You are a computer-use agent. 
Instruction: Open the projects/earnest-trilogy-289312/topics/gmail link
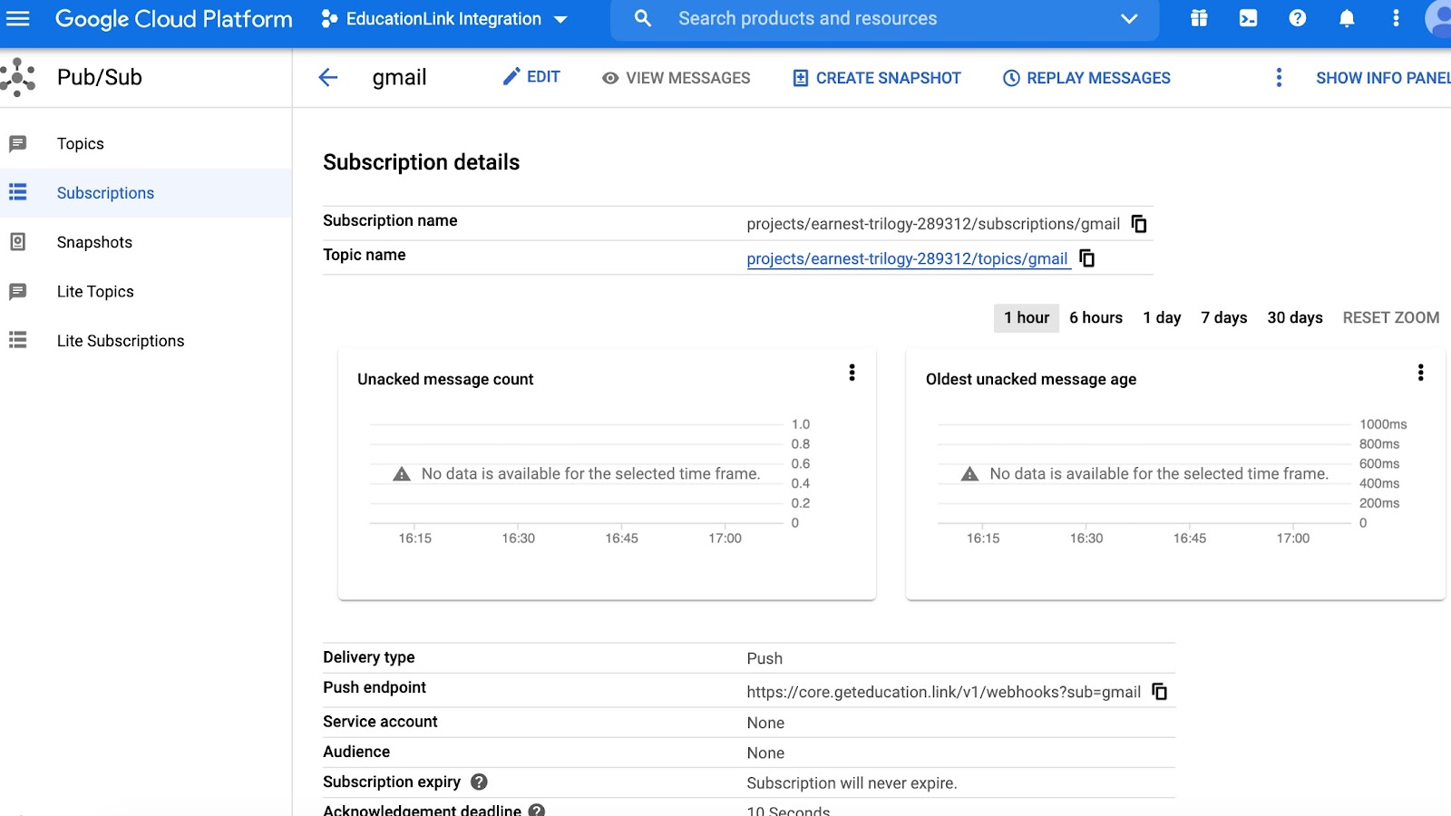point(907,259)
